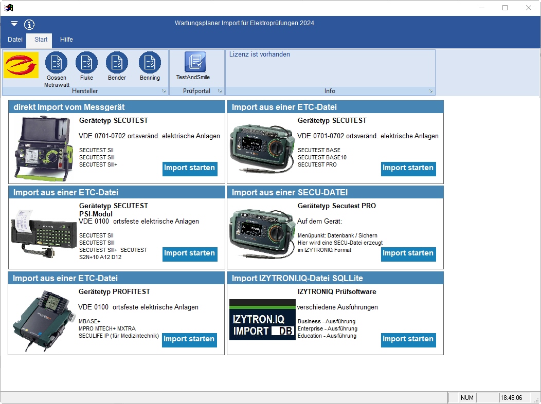Expand the Hersteller group dialog launcher

click(164, 91)
